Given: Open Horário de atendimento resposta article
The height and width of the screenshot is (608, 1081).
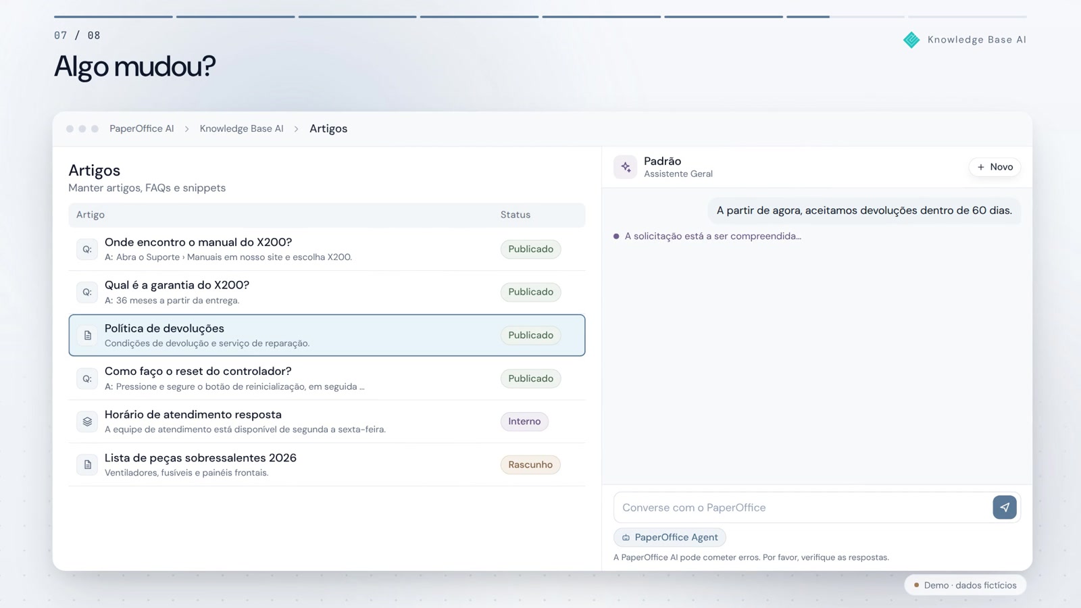Looking at the screenshot, I should (327, 422).
